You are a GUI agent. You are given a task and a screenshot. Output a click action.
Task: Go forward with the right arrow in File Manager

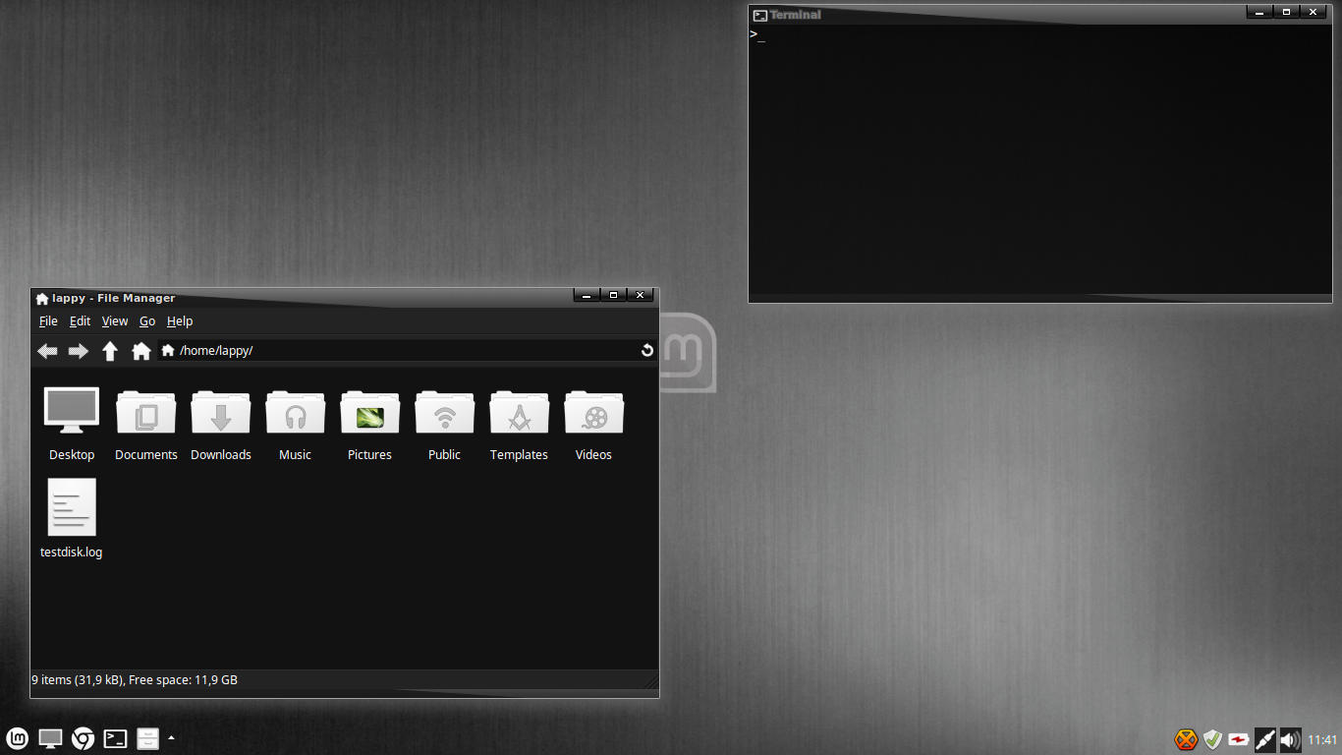pyautogui.click(x=79, y=351)
